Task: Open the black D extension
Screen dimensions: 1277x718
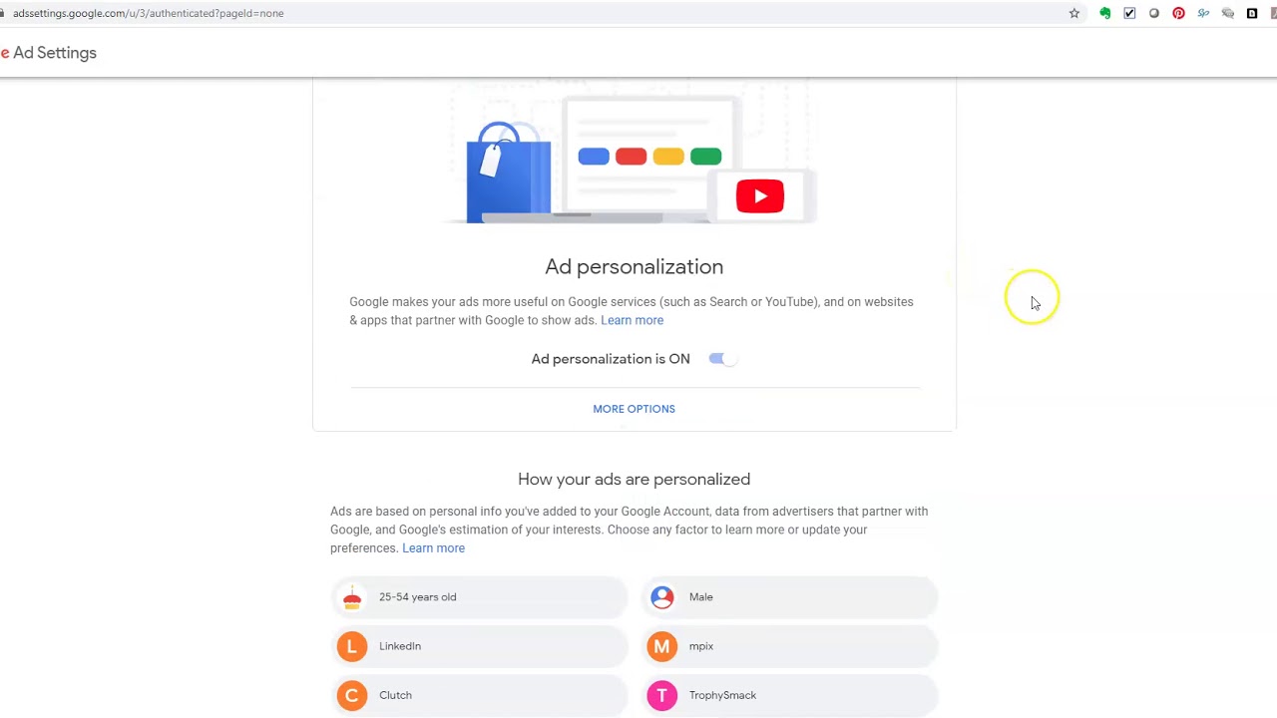Action: [1252, 13]
